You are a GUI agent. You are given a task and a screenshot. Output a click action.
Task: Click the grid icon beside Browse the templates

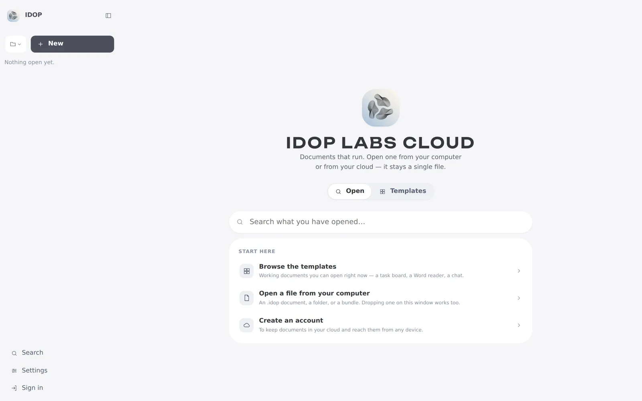click(247, 271)
